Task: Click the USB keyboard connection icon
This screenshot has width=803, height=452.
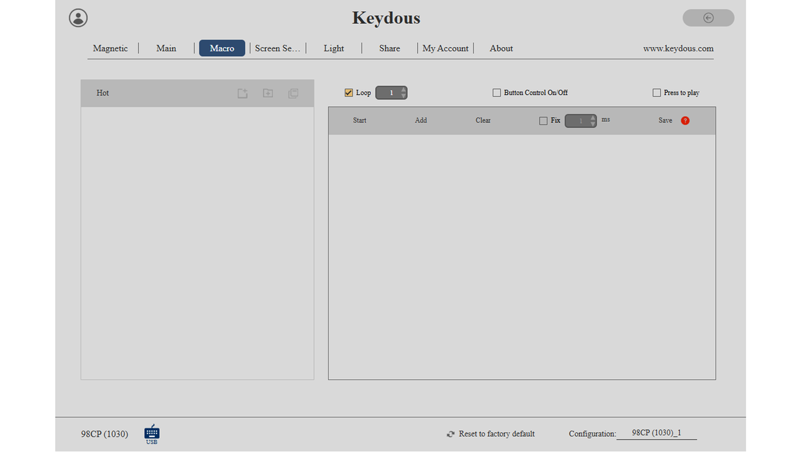Action: [x=152, y=434]
